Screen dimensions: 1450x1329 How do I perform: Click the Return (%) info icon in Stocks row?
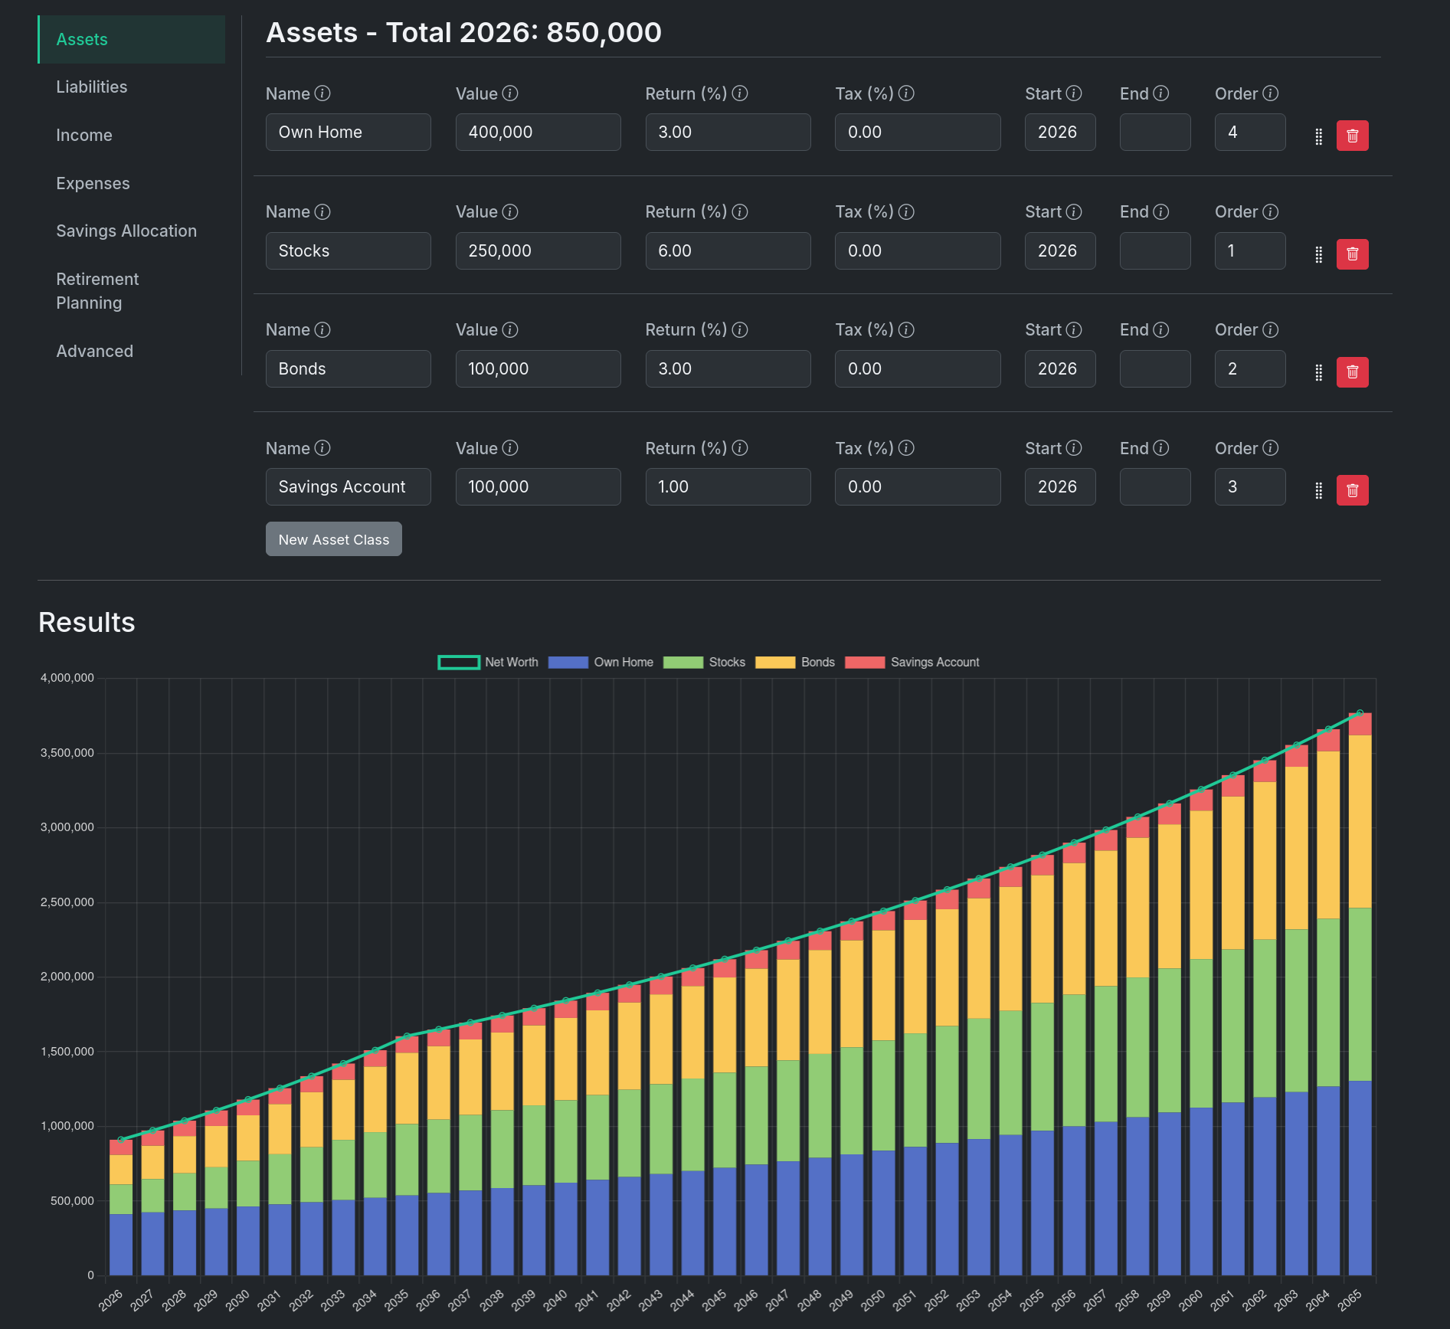pos(740,211)
